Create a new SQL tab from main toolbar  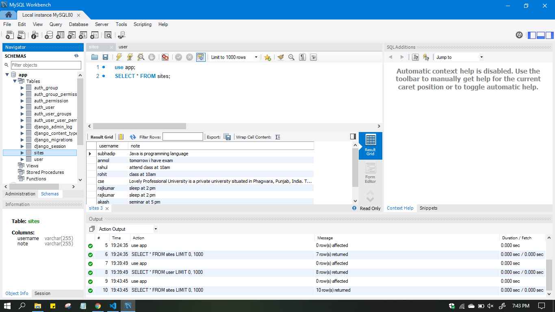pos(10,35)
